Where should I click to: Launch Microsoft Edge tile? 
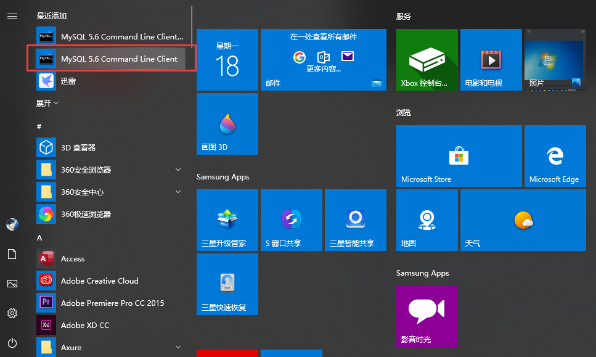[555, 156]
